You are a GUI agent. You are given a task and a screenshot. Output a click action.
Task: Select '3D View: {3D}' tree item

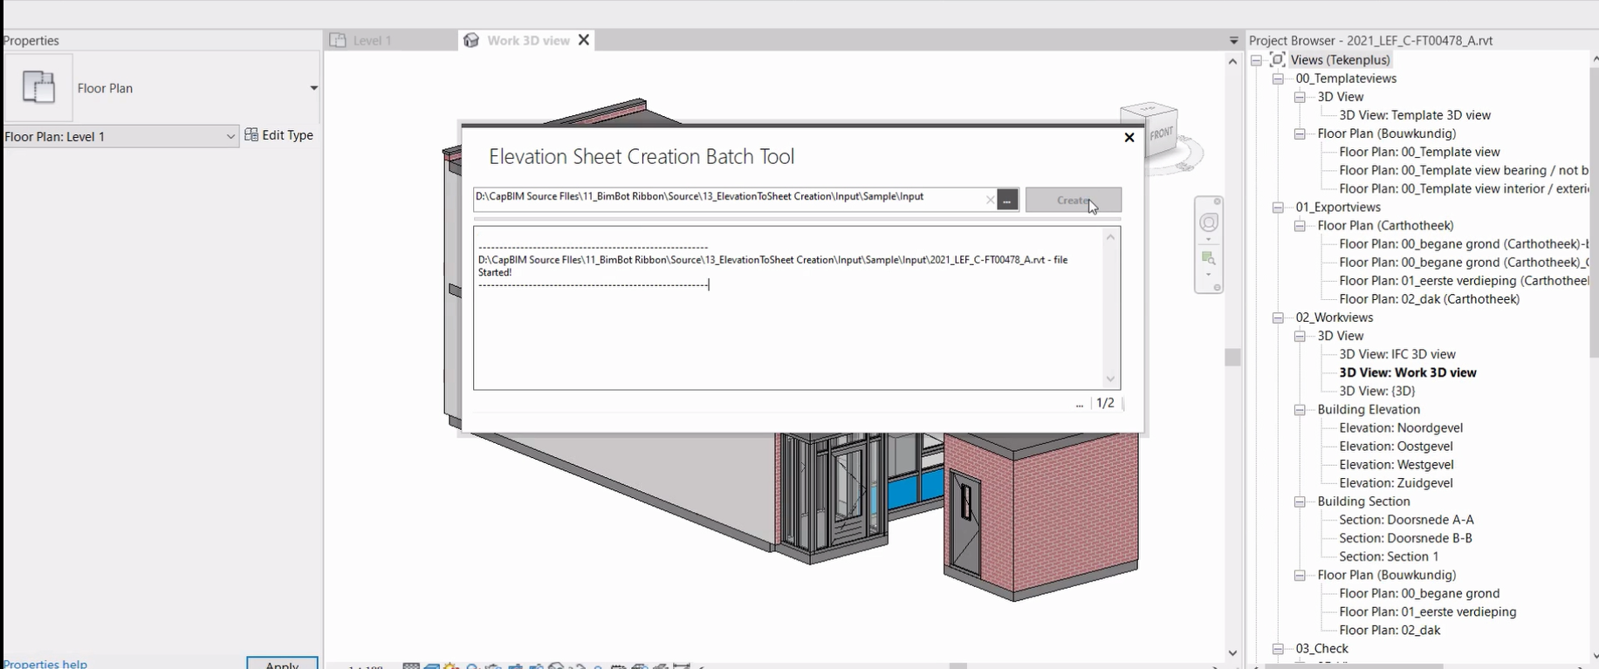[x=1376, y=391]
